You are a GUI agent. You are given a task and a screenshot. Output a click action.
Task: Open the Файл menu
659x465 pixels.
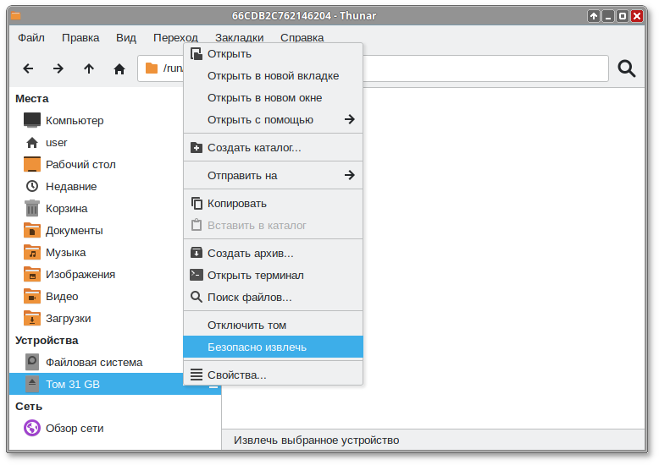coord(31,37)
